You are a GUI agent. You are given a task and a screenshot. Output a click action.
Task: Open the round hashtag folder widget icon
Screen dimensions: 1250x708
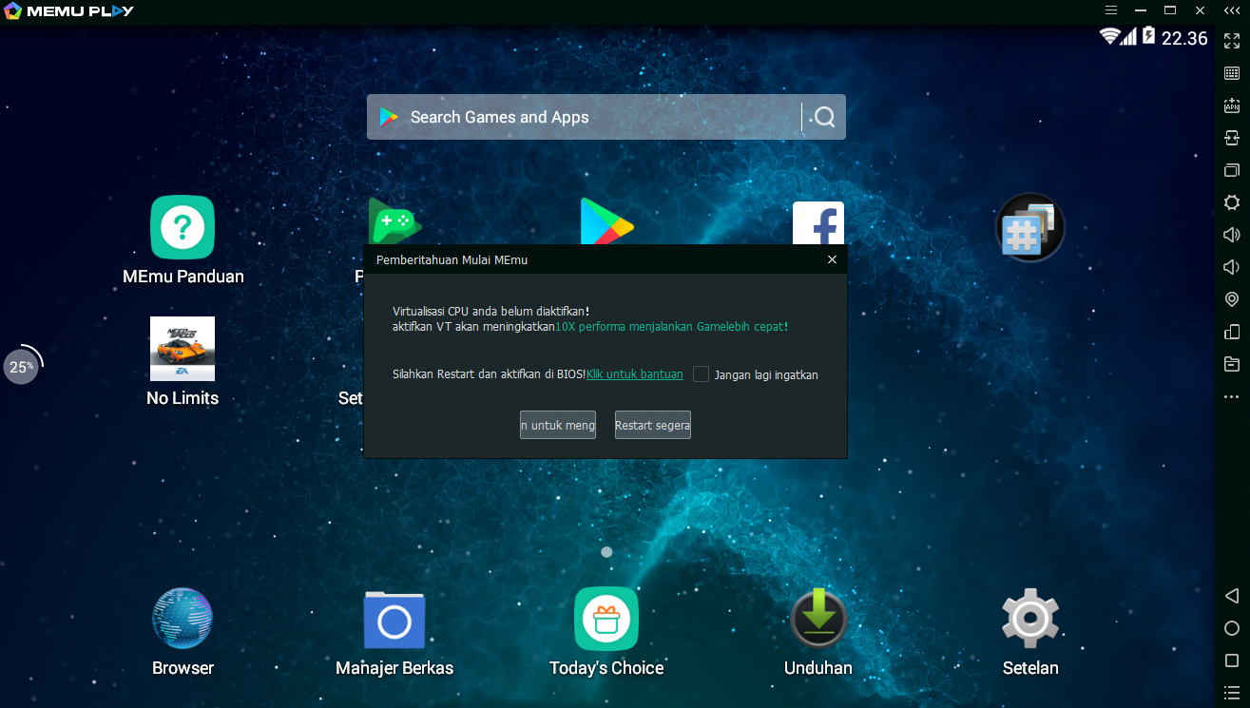[1030, 227]
